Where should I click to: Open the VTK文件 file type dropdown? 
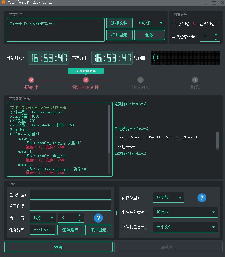(150, 23)
